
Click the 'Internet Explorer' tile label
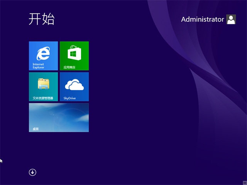click(x=39, y=66)
